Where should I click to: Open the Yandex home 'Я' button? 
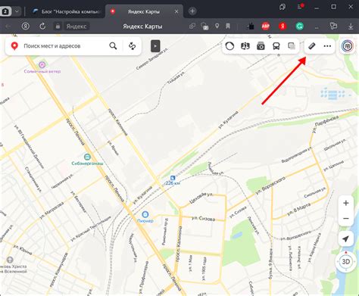point(25,26)
